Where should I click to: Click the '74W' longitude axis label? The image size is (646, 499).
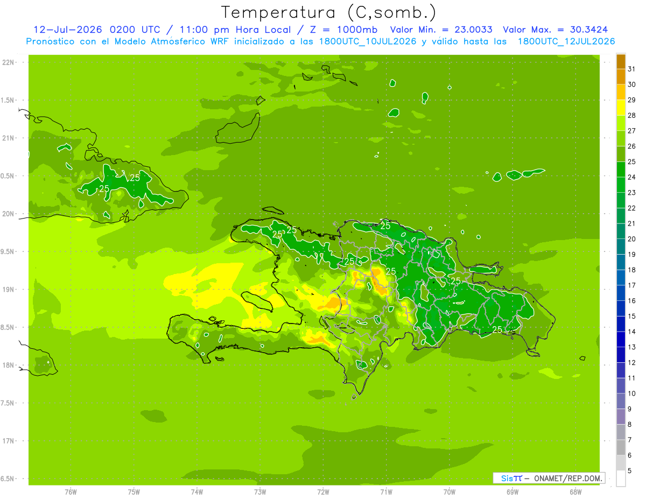pyautogui.click(x=197, y=492)
